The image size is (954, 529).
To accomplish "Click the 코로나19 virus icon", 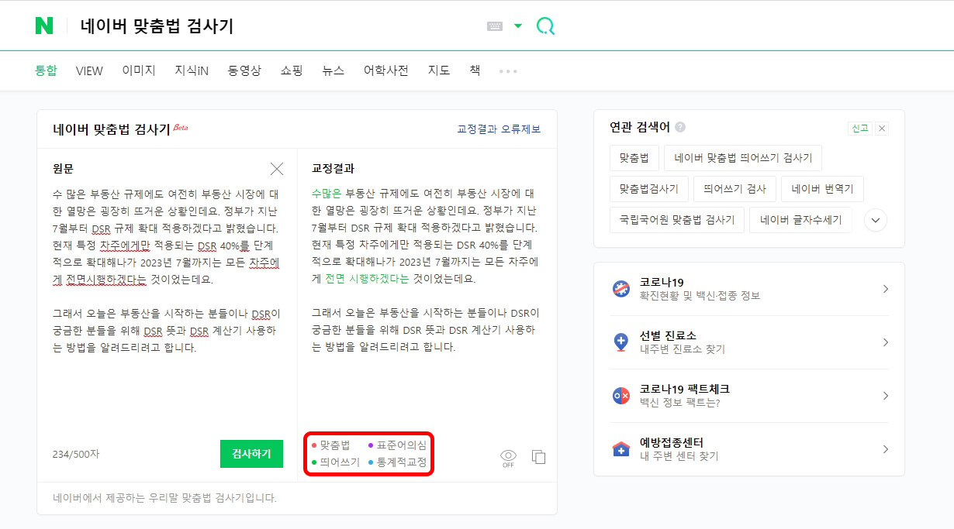I will point(620,289).
